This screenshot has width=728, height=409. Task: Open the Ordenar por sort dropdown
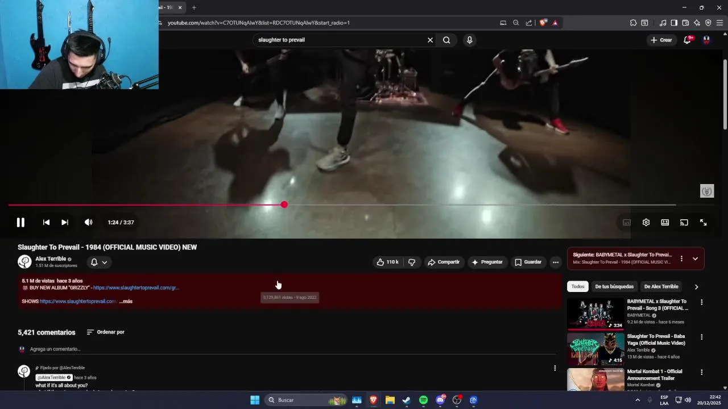tap(105, 332)
